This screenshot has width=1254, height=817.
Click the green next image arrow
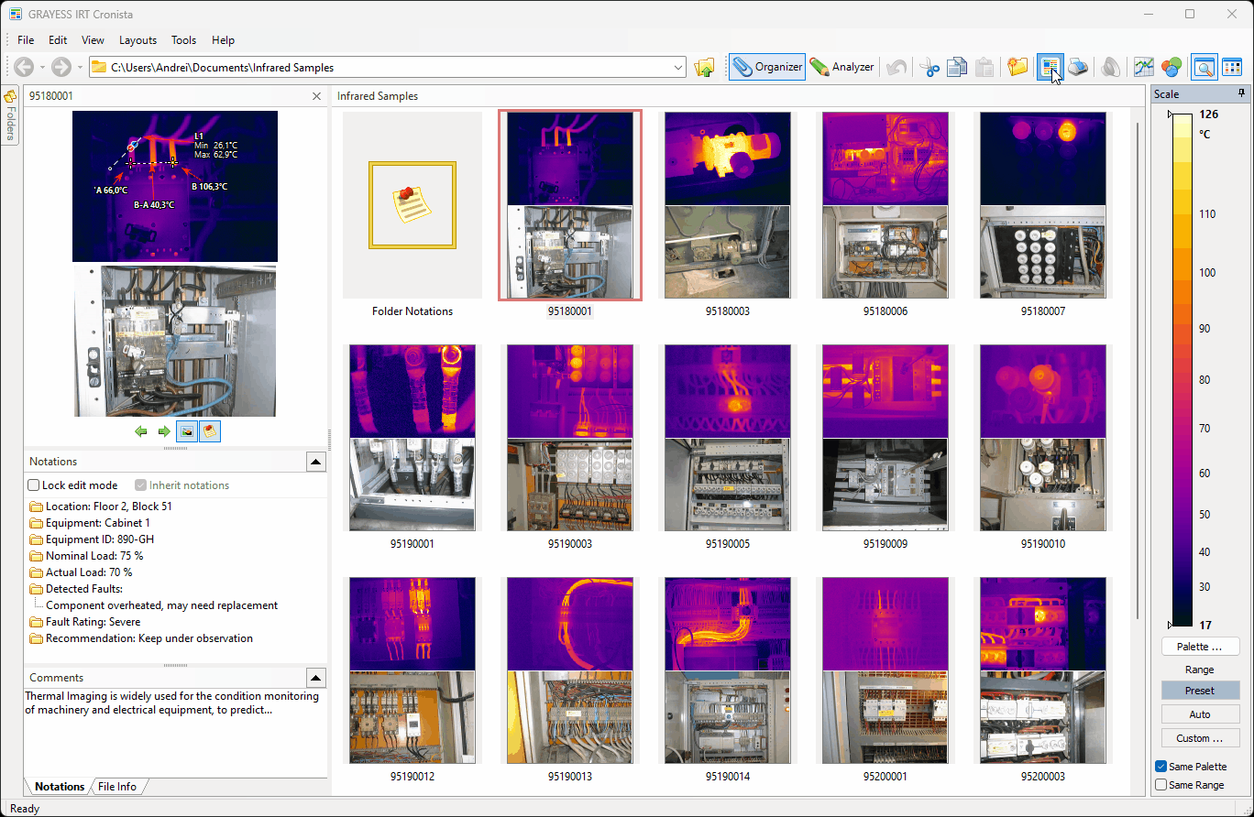click(163, 431)
